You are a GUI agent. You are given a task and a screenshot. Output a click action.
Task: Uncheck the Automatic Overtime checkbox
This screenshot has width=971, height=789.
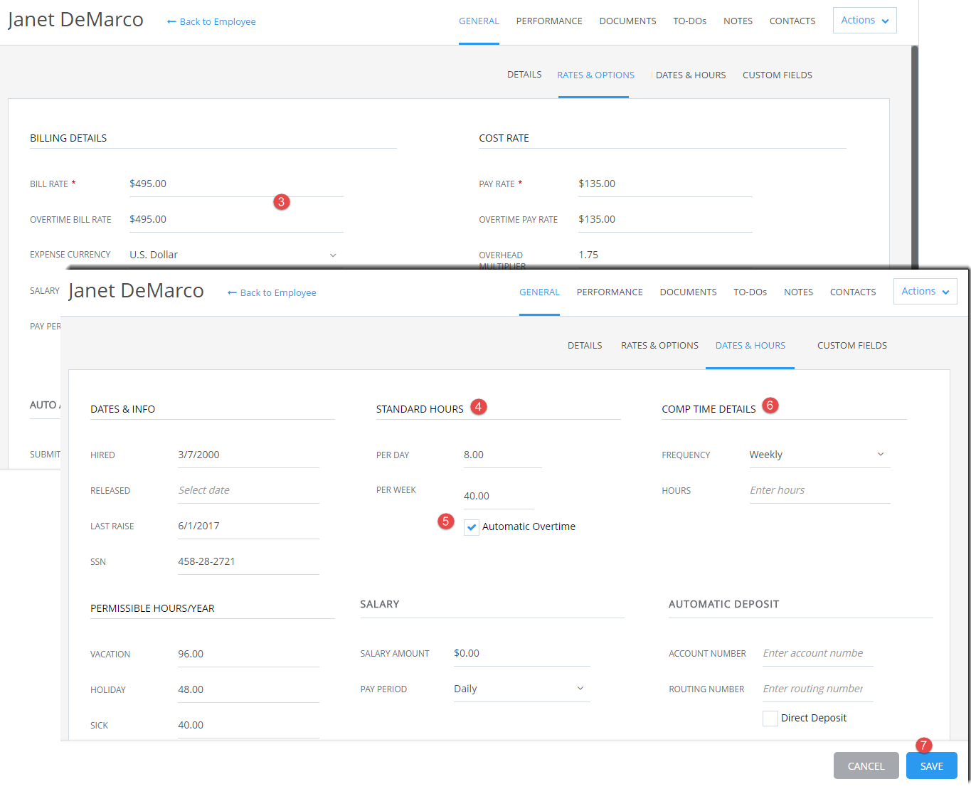click(x=472, y=527)
